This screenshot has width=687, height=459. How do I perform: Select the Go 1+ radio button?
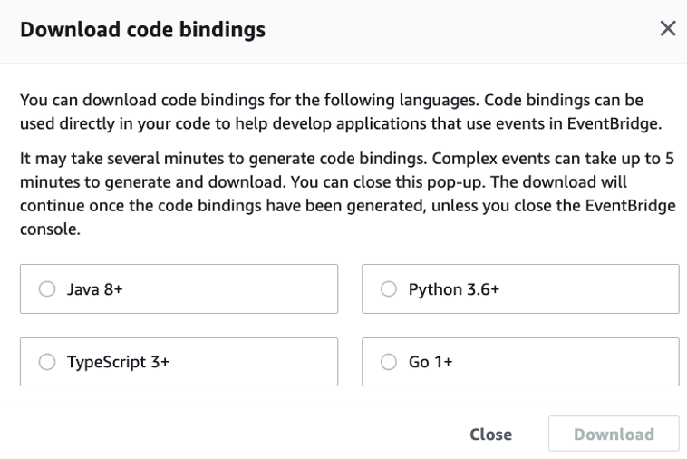(x=389, y=362)
